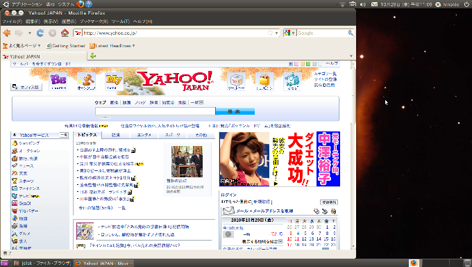Open the shopping bag icon in header
Viewport: 472px width, 267px height.
click(264, 81)
